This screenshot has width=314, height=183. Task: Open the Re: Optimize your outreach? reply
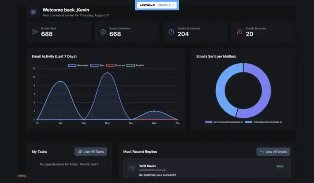[158, 175]
